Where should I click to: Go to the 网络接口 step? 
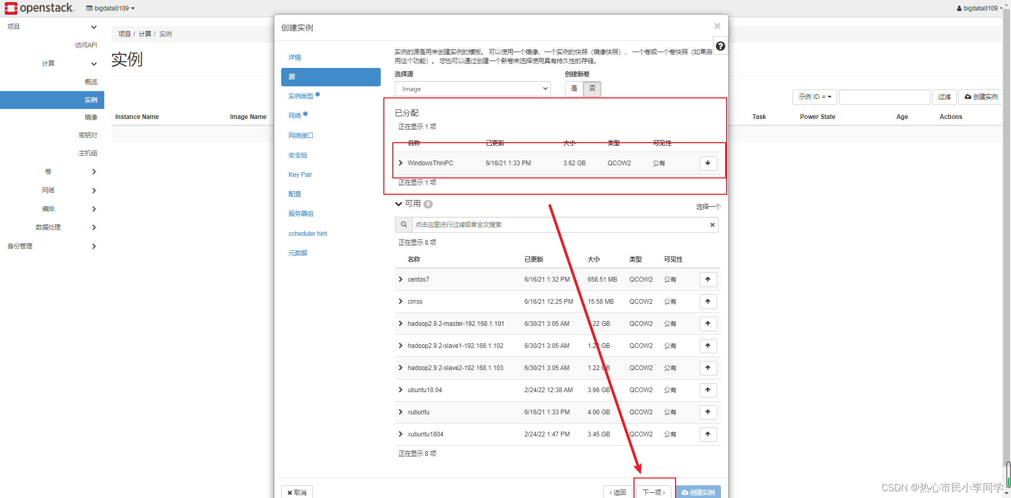pos(301,136)
